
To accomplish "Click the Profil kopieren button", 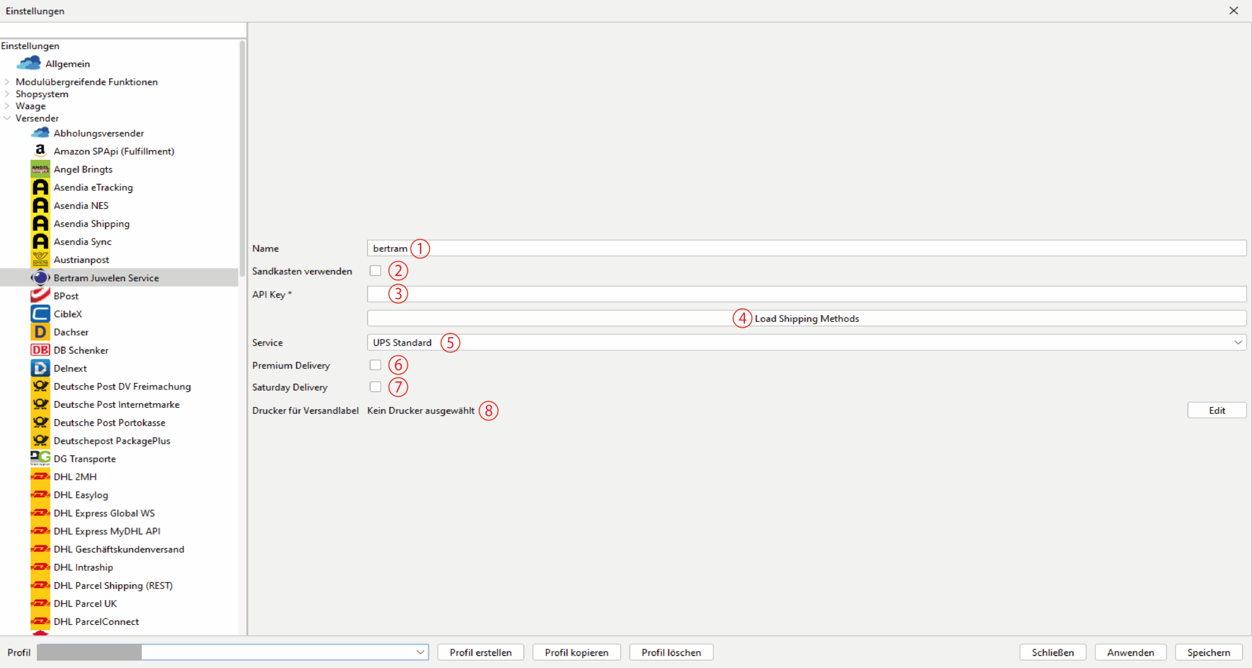I will click(577, 652).
